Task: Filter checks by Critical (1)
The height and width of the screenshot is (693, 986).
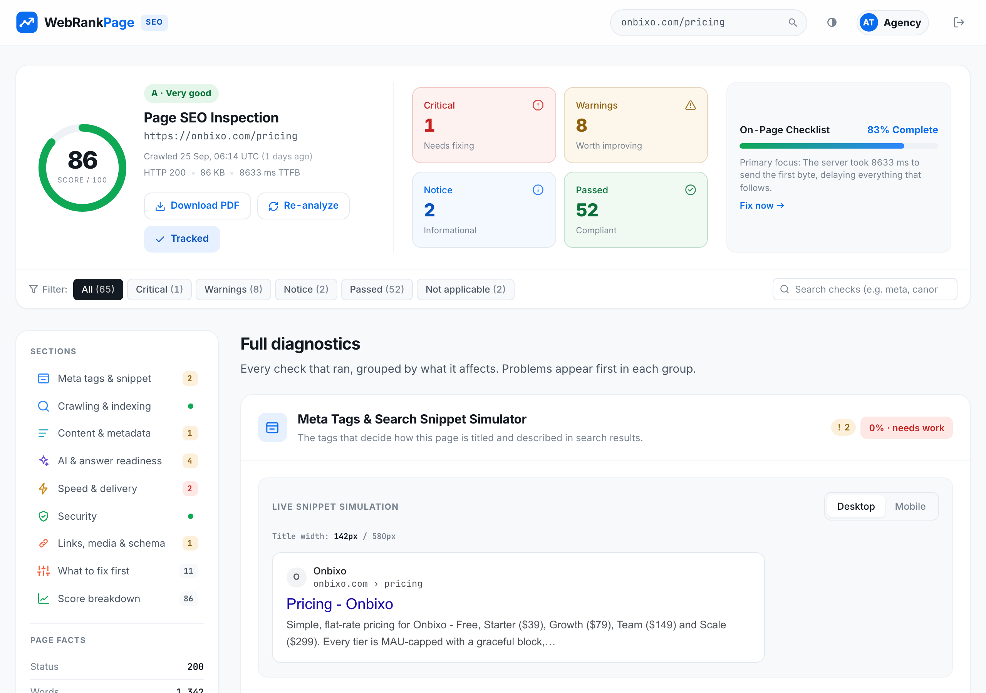Action: point(159,290)
